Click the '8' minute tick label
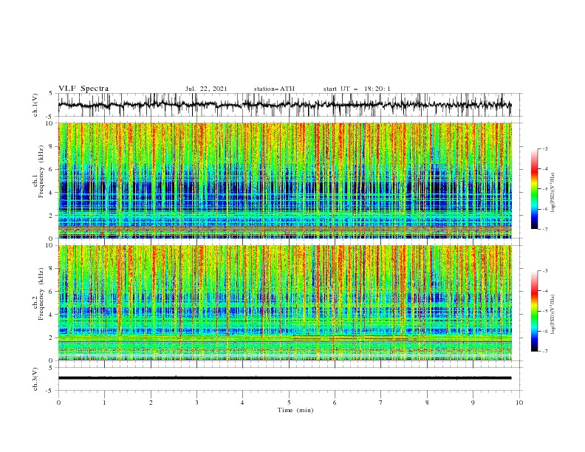The height and width of the screenshot is (452, 585). tap(427, 403)
